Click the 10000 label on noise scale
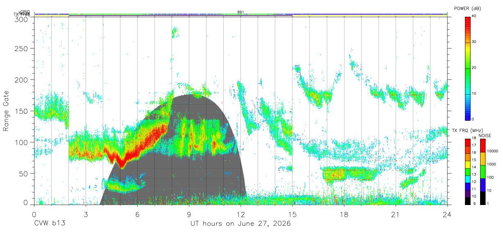The height and width of the screenshot is (232, 503). [x=492, y=151]
